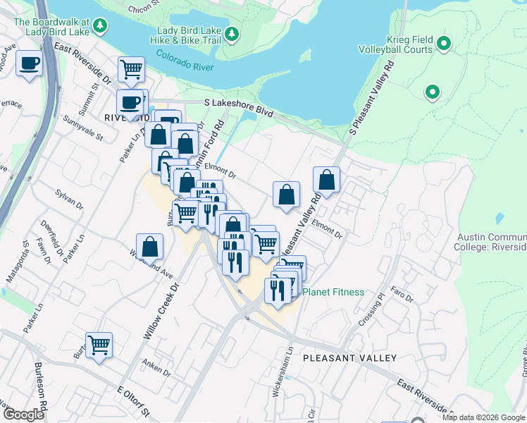
Task: Click the coffee cup marker near Wood Ave
Action: [x=30, y=65]
